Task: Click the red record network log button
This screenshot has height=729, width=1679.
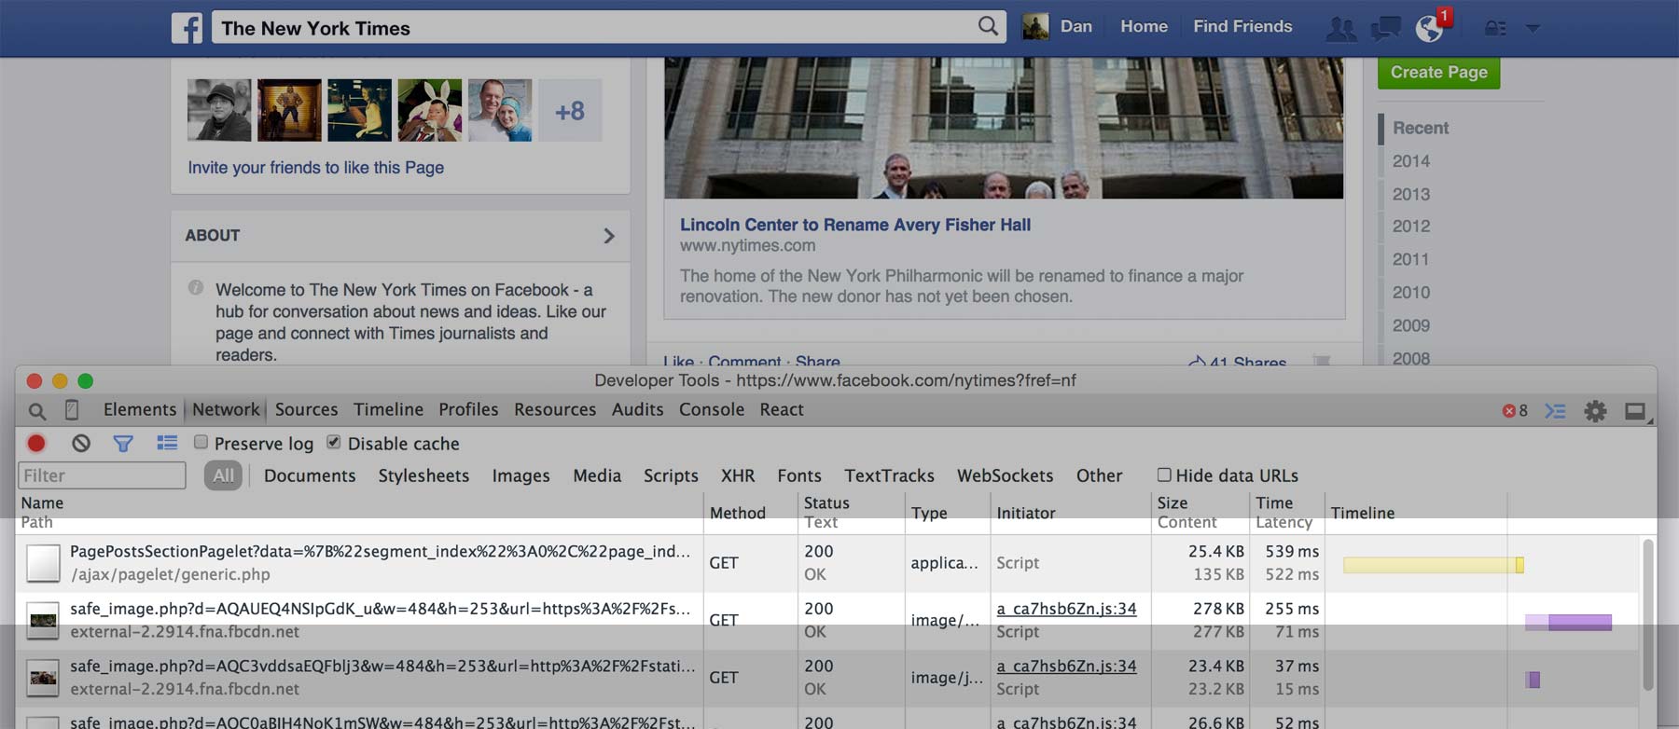Action: [36, 444]
